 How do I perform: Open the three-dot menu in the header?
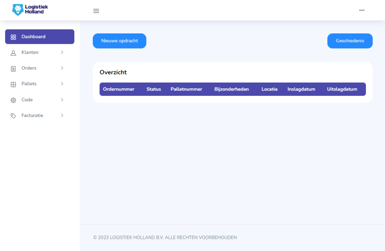coord(362,10)
